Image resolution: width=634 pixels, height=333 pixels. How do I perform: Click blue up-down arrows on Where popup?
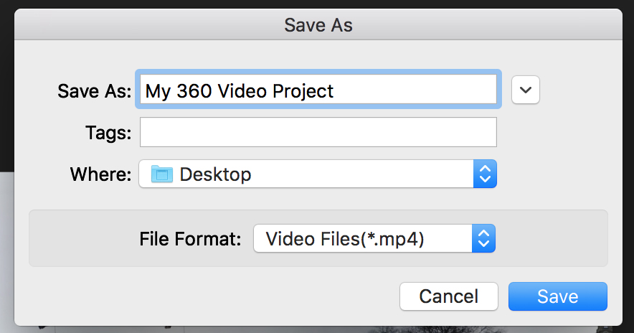(x=485, y=174)
